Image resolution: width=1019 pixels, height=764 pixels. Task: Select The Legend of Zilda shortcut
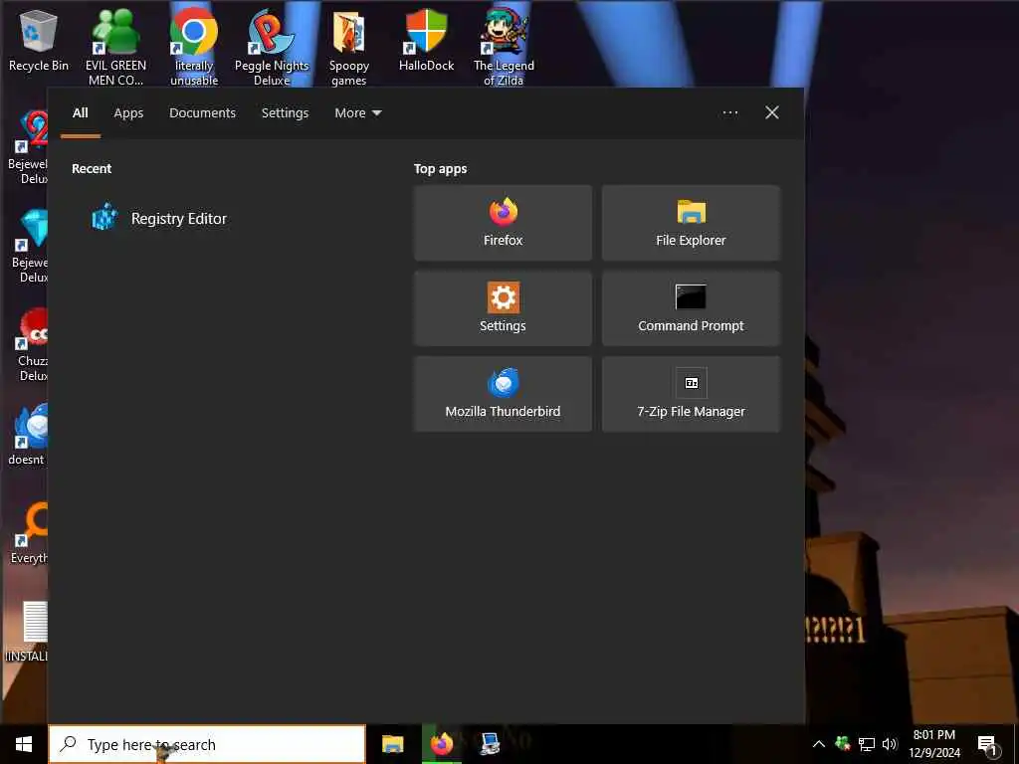pyautogui.click(x=504, y=47)
